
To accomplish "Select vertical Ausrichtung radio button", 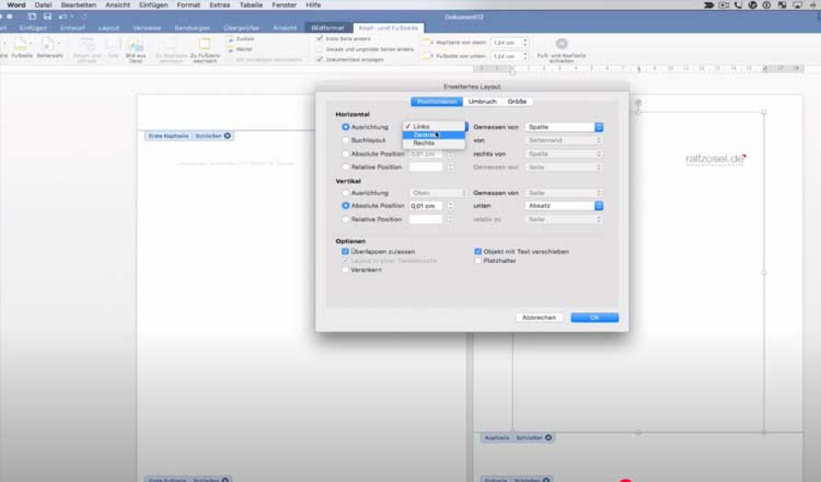I will click(x=346, y=193).
